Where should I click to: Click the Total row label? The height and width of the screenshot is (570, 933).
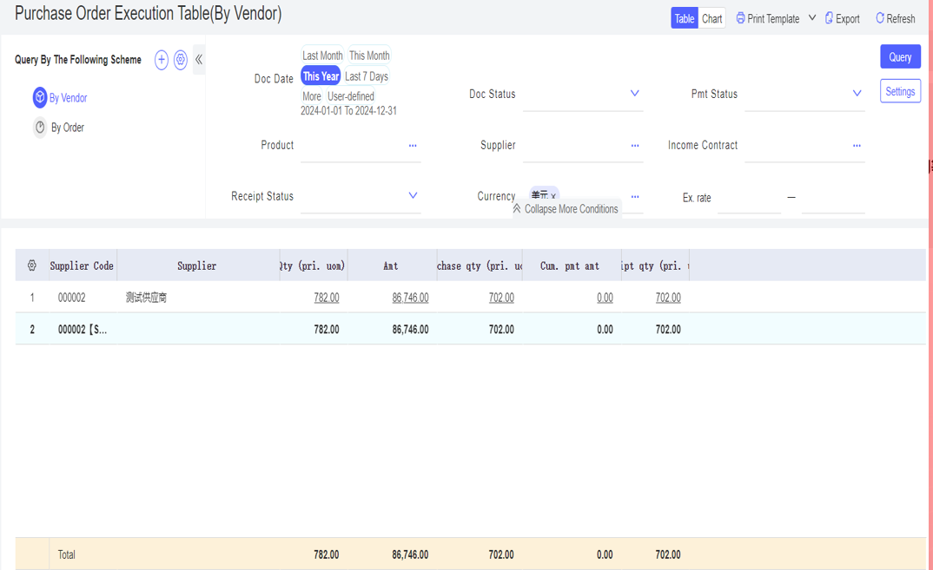pos(67,554)
